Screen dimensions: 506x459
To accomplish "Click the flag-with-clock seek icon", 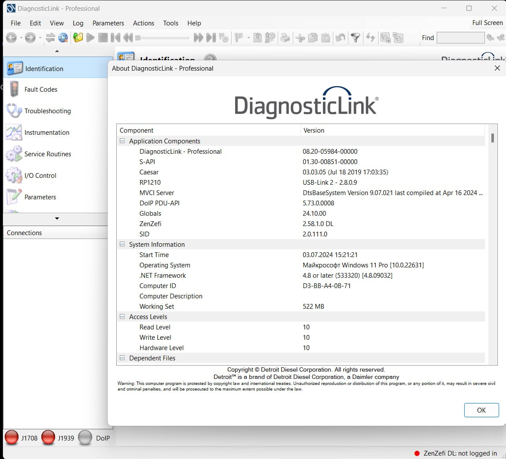I will [x=224, y=38].
